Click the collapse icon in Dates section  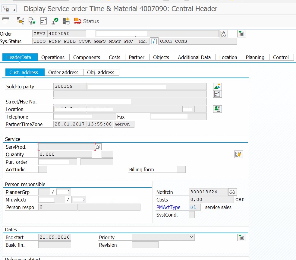(x=241, y=237)
